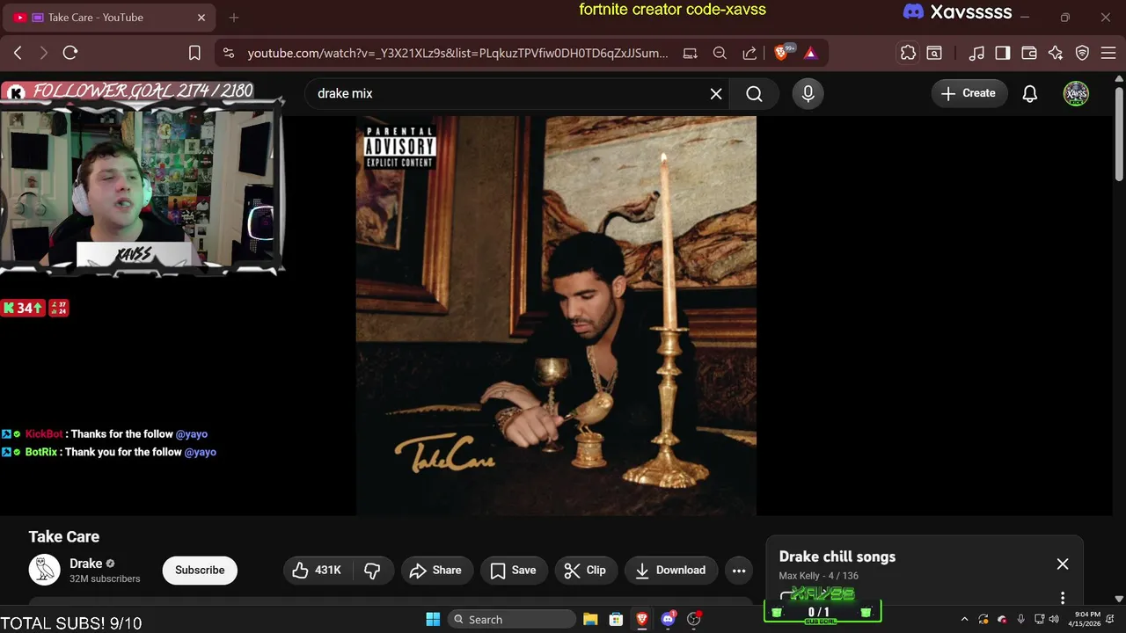
Task: Go back with the browser back arrow
Action: 18,53
